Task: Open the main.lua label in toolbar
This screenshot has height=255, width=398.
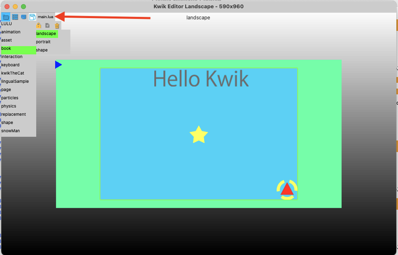Action: pos(45,17)
